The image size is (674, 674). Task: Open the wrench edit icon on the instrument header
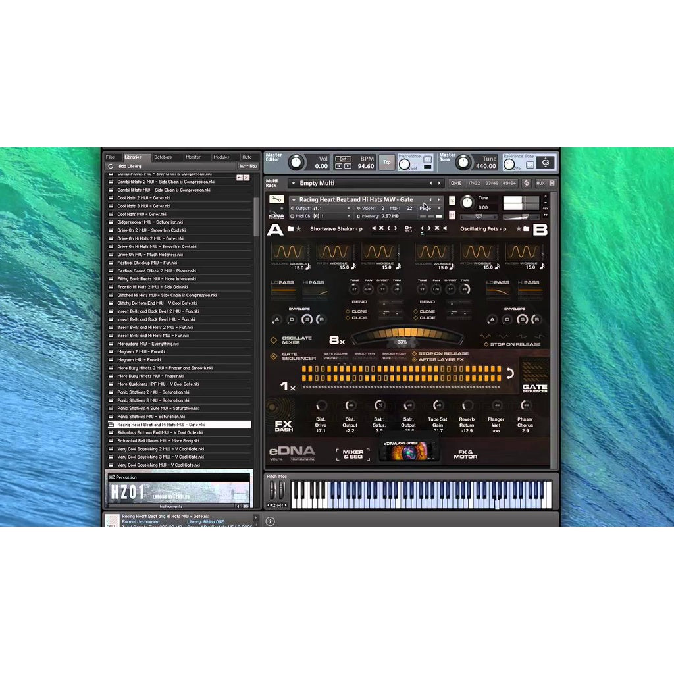[x=275, y=199]
